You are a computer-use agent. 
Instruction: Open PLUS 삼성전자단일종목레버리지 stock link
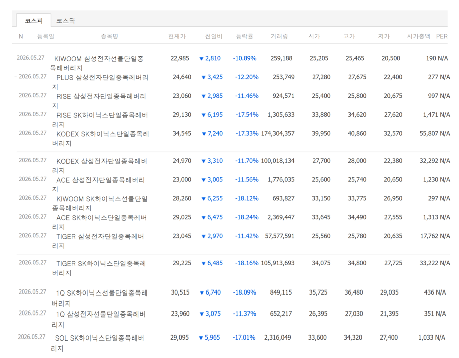(100, 82)
